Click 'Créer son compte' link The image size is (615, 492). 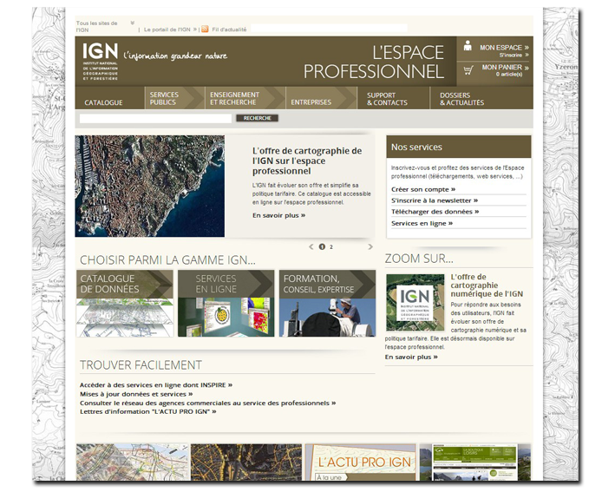tap(423, 189)
